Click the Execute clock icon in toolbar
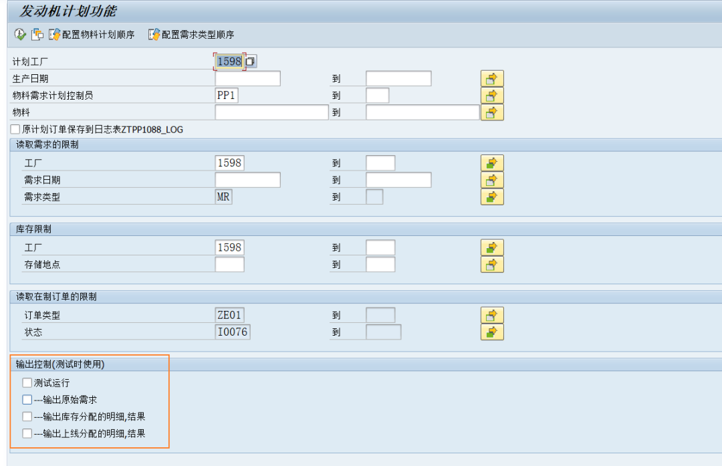 (x=20, y=34)
